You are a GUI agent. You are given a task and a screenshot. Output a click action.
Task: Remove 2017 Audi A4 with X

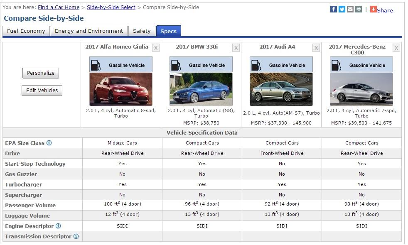point(316,48)
